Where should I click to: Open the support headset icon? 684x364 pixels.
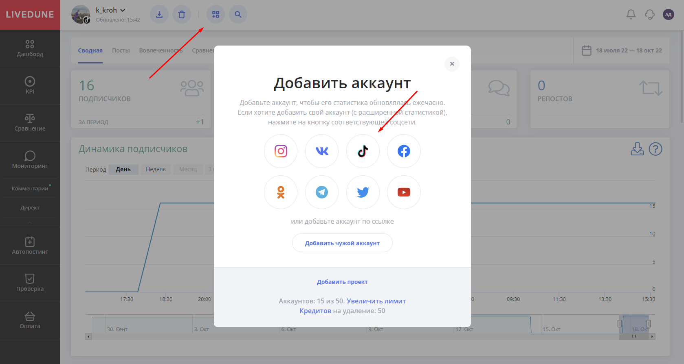[650, 15]
